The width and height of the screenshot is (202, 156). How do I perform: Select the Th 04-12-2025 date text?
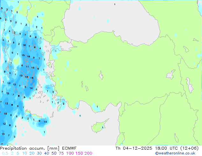pos(134,148)
